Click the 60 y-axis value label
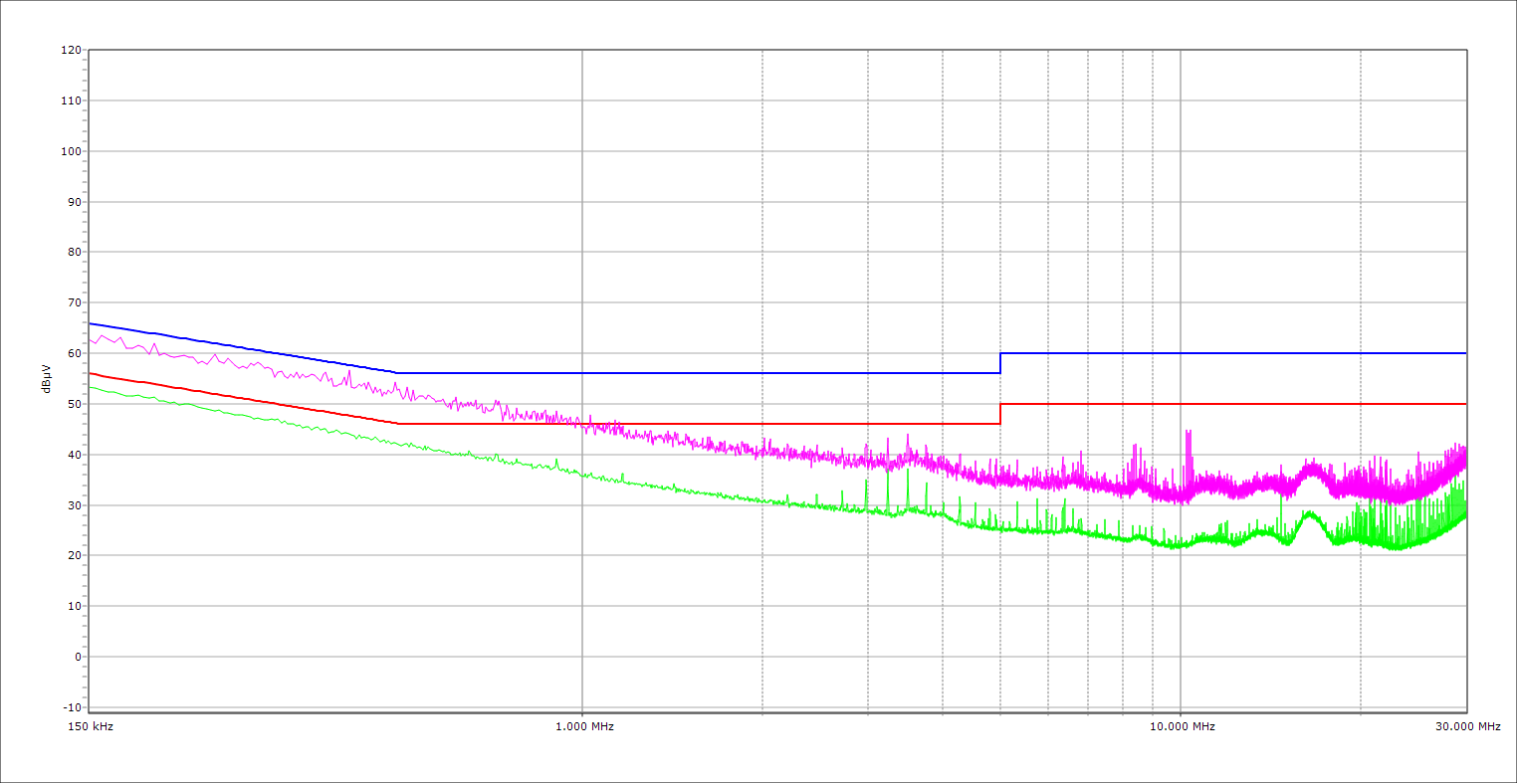The height and width of the screenshot is (783, 1517). 74,353
